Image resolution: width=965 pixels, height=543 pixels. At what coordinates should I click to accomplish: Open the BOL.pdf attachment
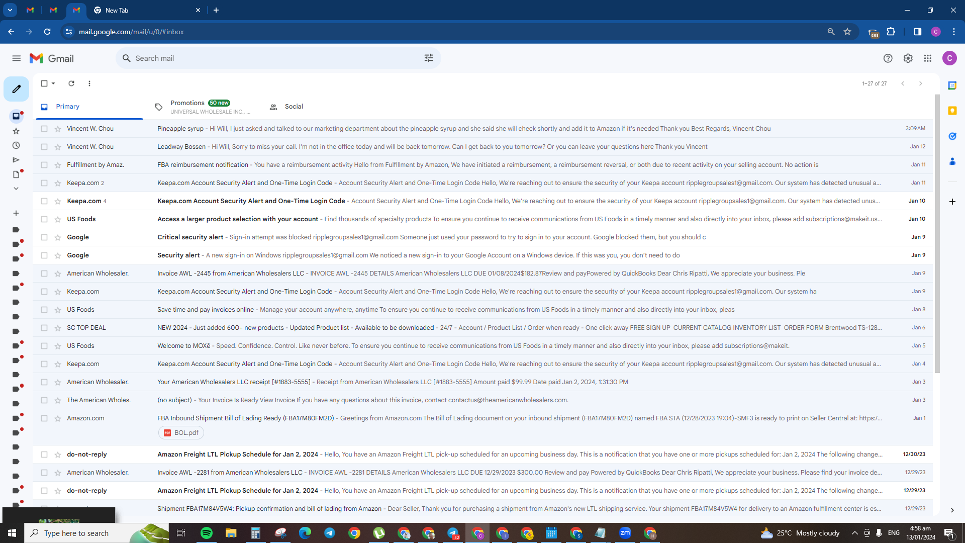181,433
